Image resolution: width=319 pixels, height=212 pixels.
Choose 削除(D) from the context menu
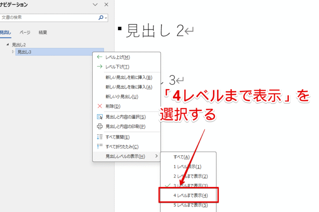(x=127, y=106)
